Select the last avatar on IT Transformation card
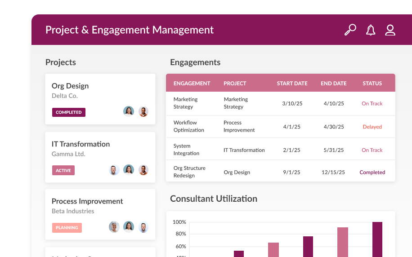Viewport: 412px width, 257px height. [x=143, y=170]
